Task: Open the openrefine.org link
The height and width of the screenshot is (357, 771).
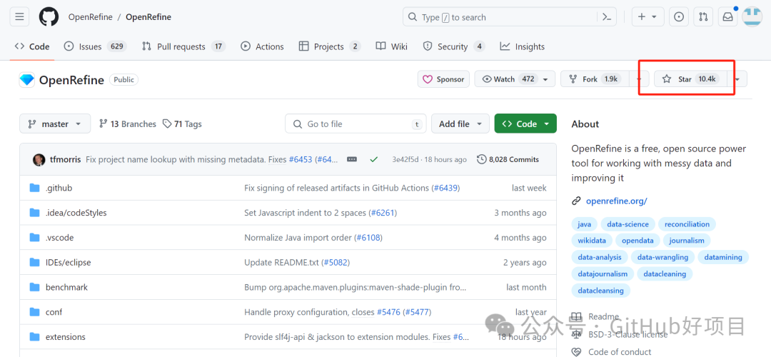Action: [x=616, y=201]
